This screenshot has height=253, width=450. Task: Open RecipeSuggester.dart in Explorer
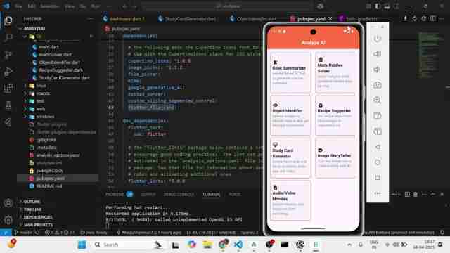pos(60,70)
